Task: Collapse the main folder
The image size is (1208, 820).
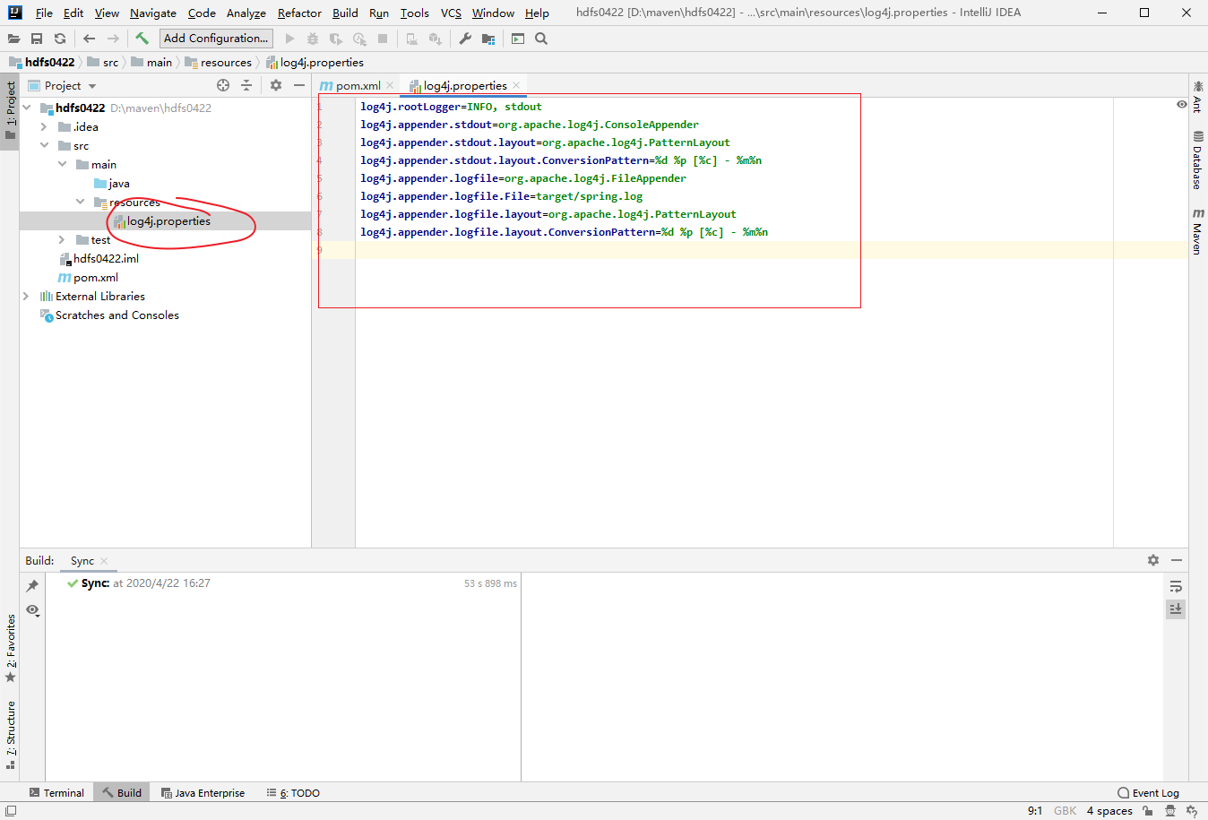Action: click(62, 164)
